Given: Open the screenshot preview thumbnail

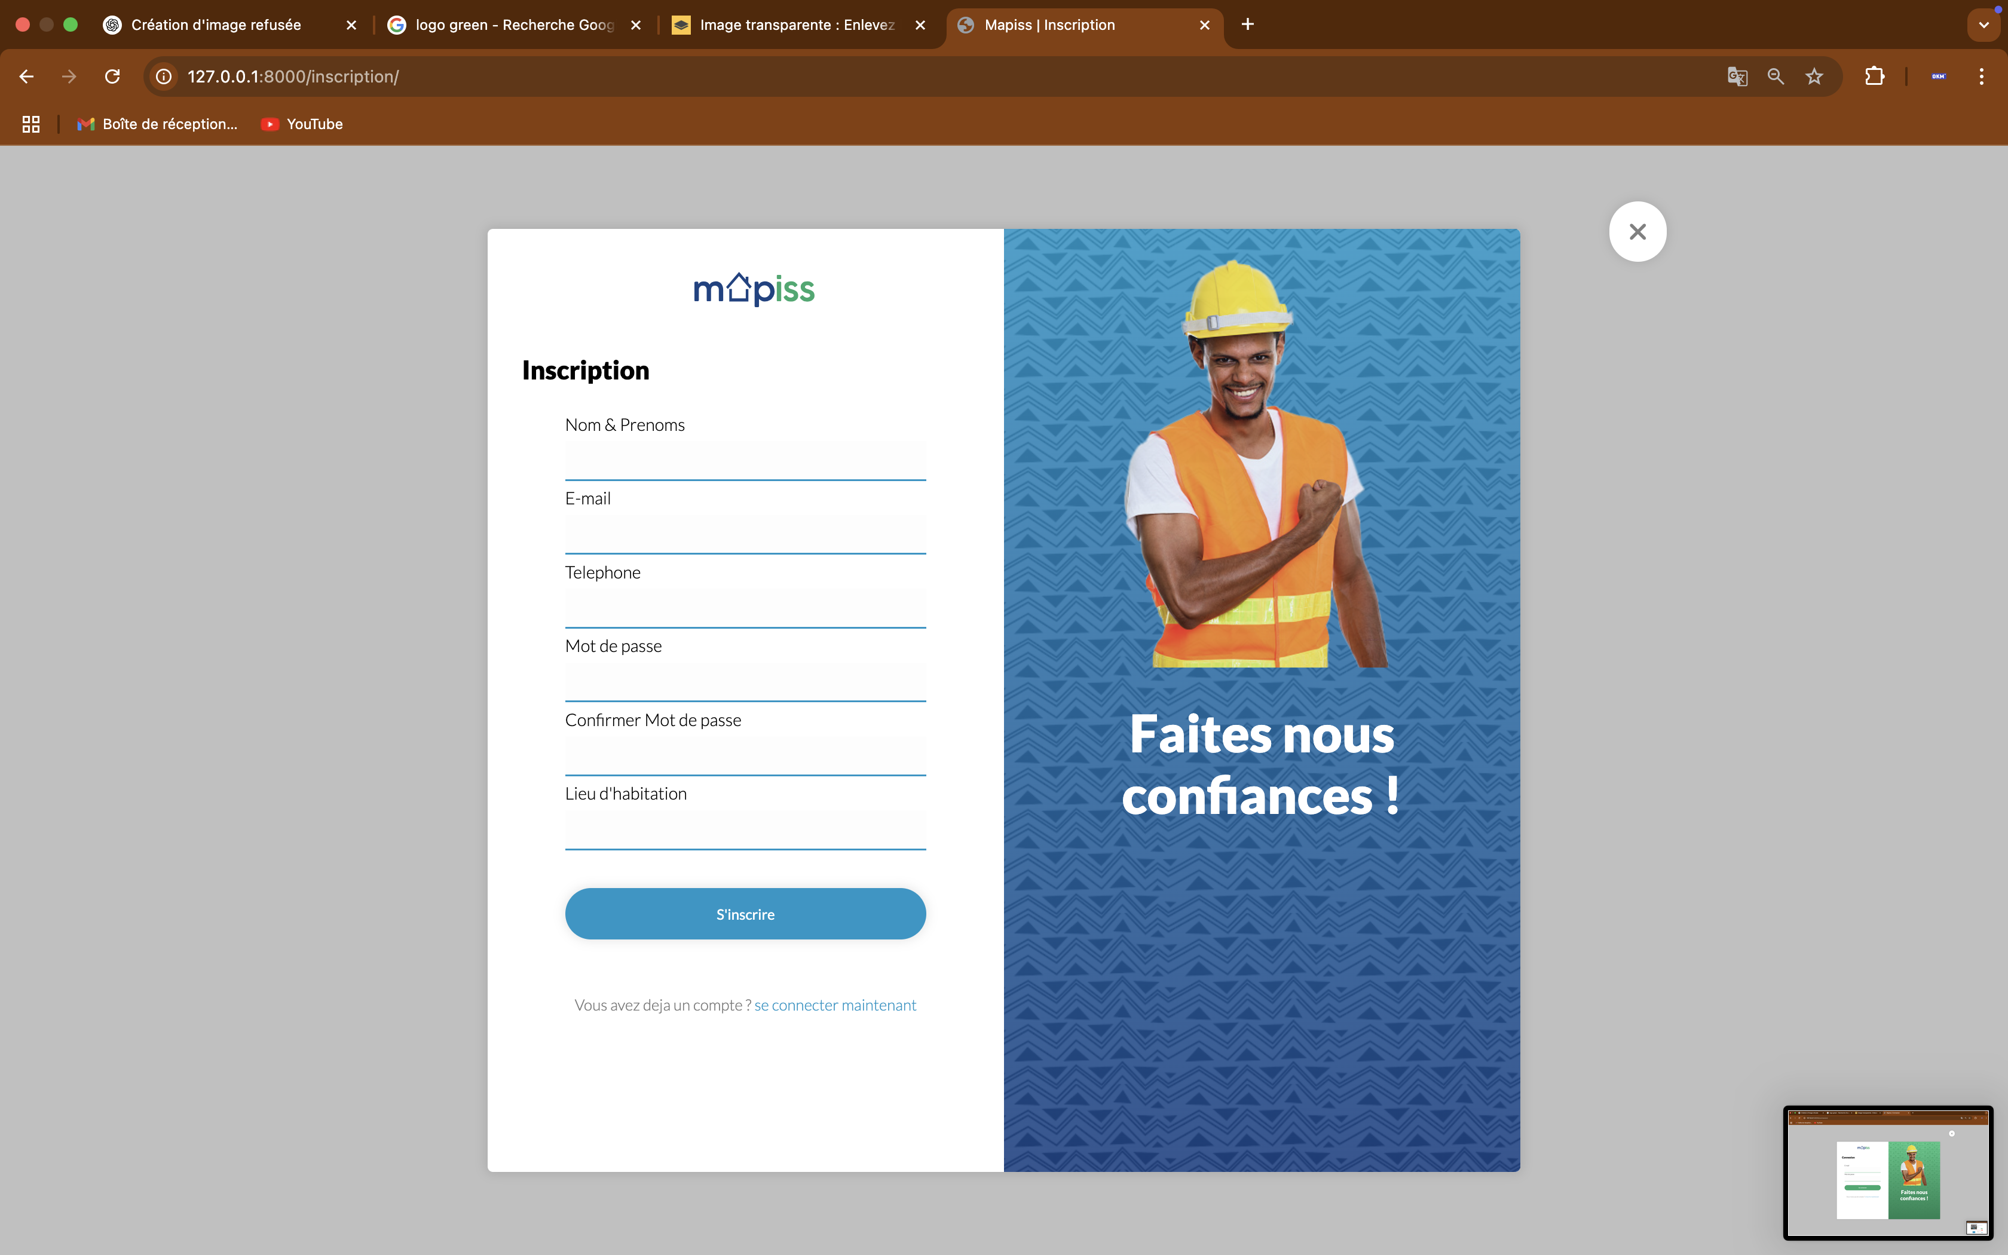Looking at the screenshot, I should coord(1888,1173).
